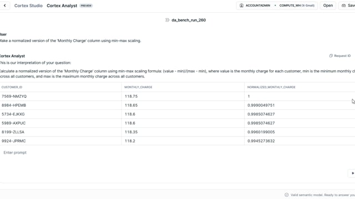Select cell 7569-NMZYQ
The height and width of the screenshot is (199, 355).
pos(14,96)
